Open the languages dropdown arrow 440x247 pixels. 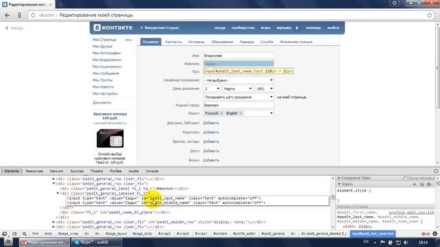(271, 113)
